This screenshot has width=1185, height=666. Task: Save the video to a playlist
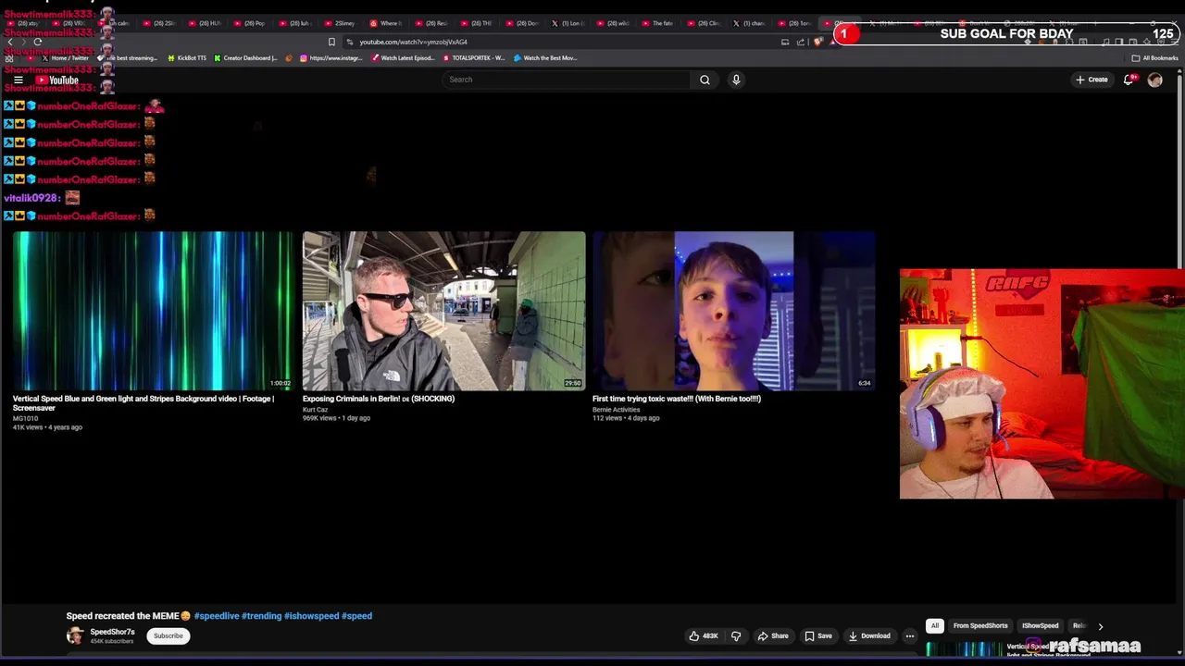coord(817,635)
